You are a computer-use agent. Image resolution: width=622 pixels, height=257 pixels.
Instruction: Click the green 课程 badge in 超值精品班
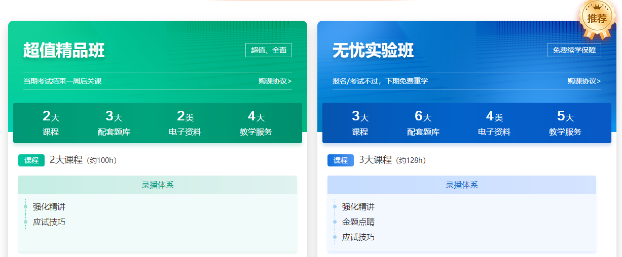(x=31, y=160)
